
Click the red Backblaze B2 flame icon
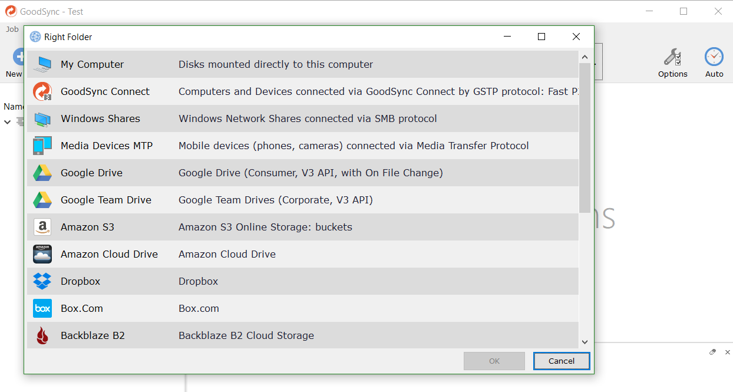(42, 335)
